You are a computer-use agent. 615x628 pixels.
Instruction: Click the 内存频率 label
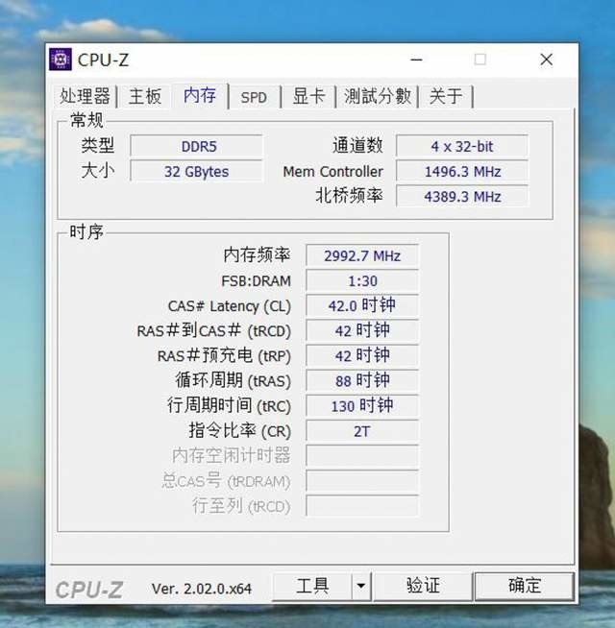257,254
